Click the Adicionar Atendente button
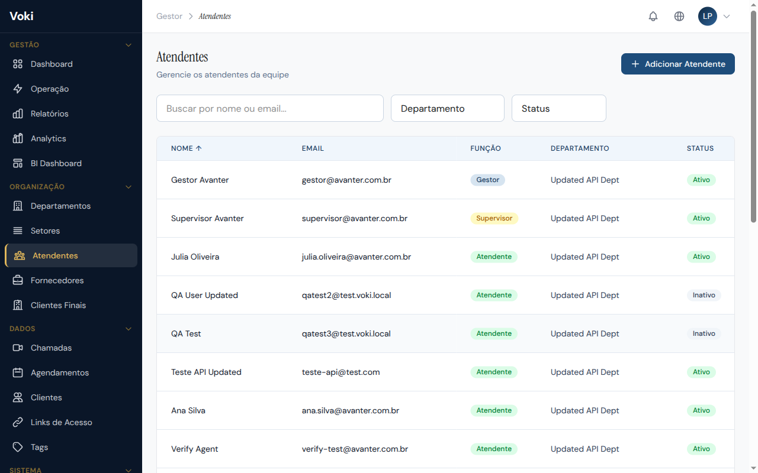The image size is (758, 473). pos(677,64)
